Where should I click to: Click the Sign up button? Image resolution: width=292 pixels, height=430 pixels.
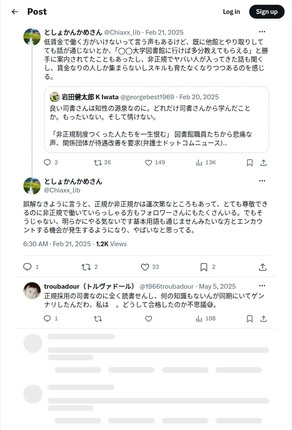click(267, 12)
